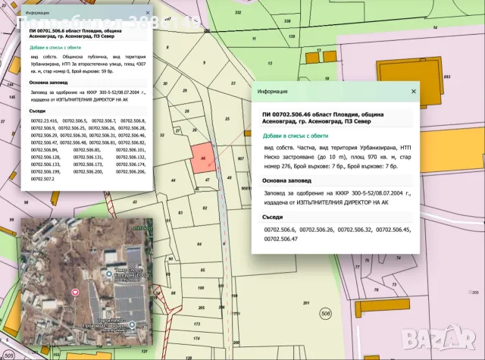
Task: Select parcel 47 below the highlighted parcel
Action: click(207, 180)
